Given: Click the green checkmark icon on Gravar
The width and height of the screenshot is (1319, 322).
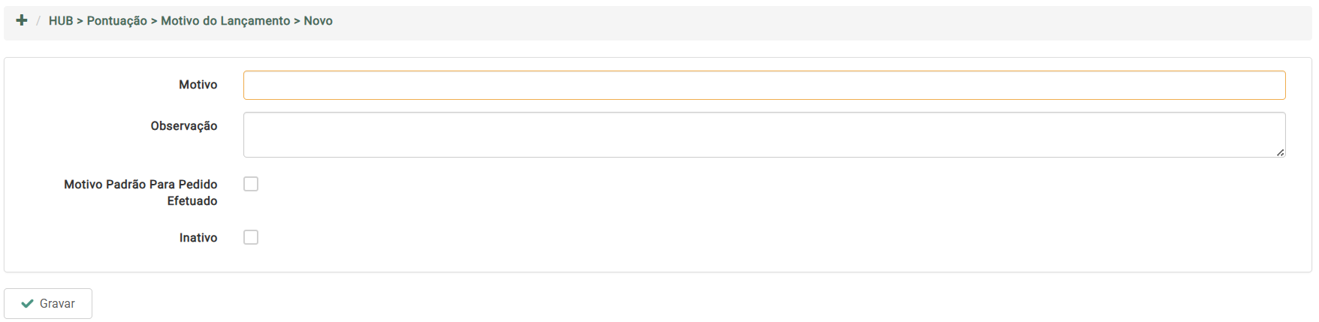Looking at the screenshot, I should tap(28, 303).
